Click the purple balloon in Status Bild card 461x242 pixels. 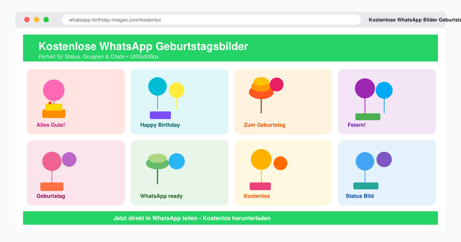pos(384,159)
